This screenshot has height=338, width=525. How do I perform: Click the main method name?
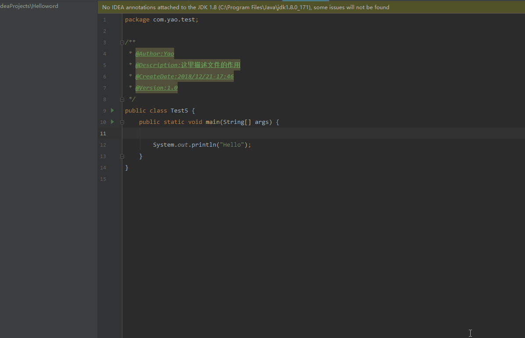click(x=213, y=122)
